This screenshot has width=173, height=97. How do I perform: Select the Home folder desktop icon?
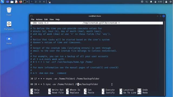9,40
